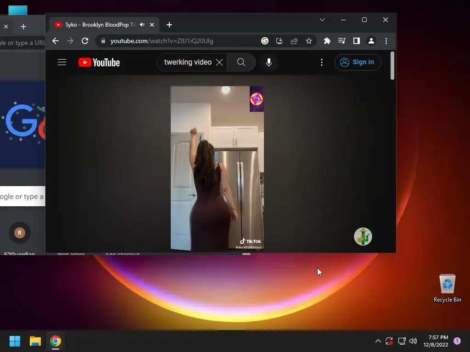Click the Chrome taskbar icon
The image size is (470, 352).
point(56,341)
